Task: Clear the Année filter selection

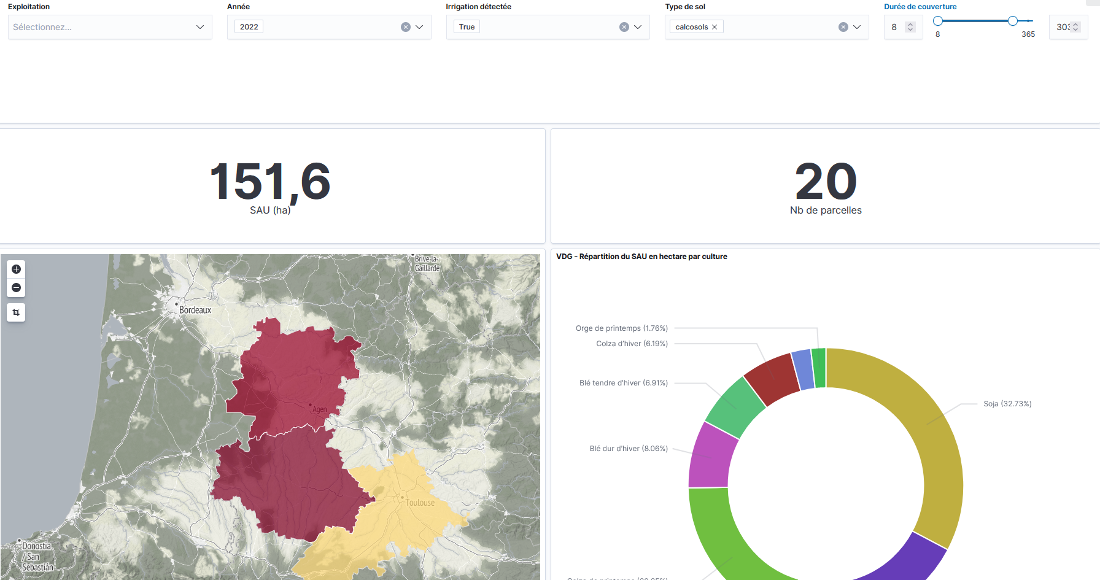Action: tap(405, 27)
